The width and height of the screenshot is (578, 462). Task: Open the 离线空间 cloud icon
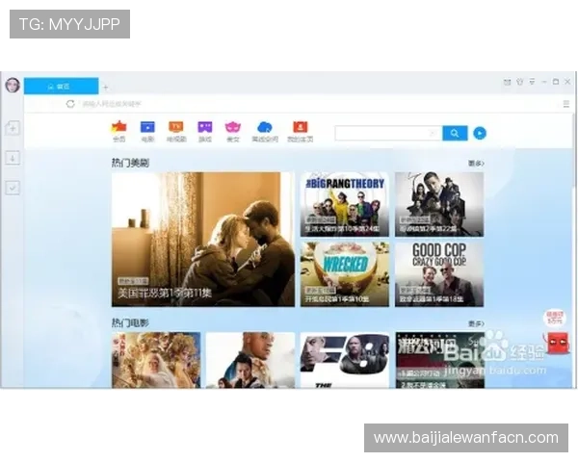tap(264, 127)
